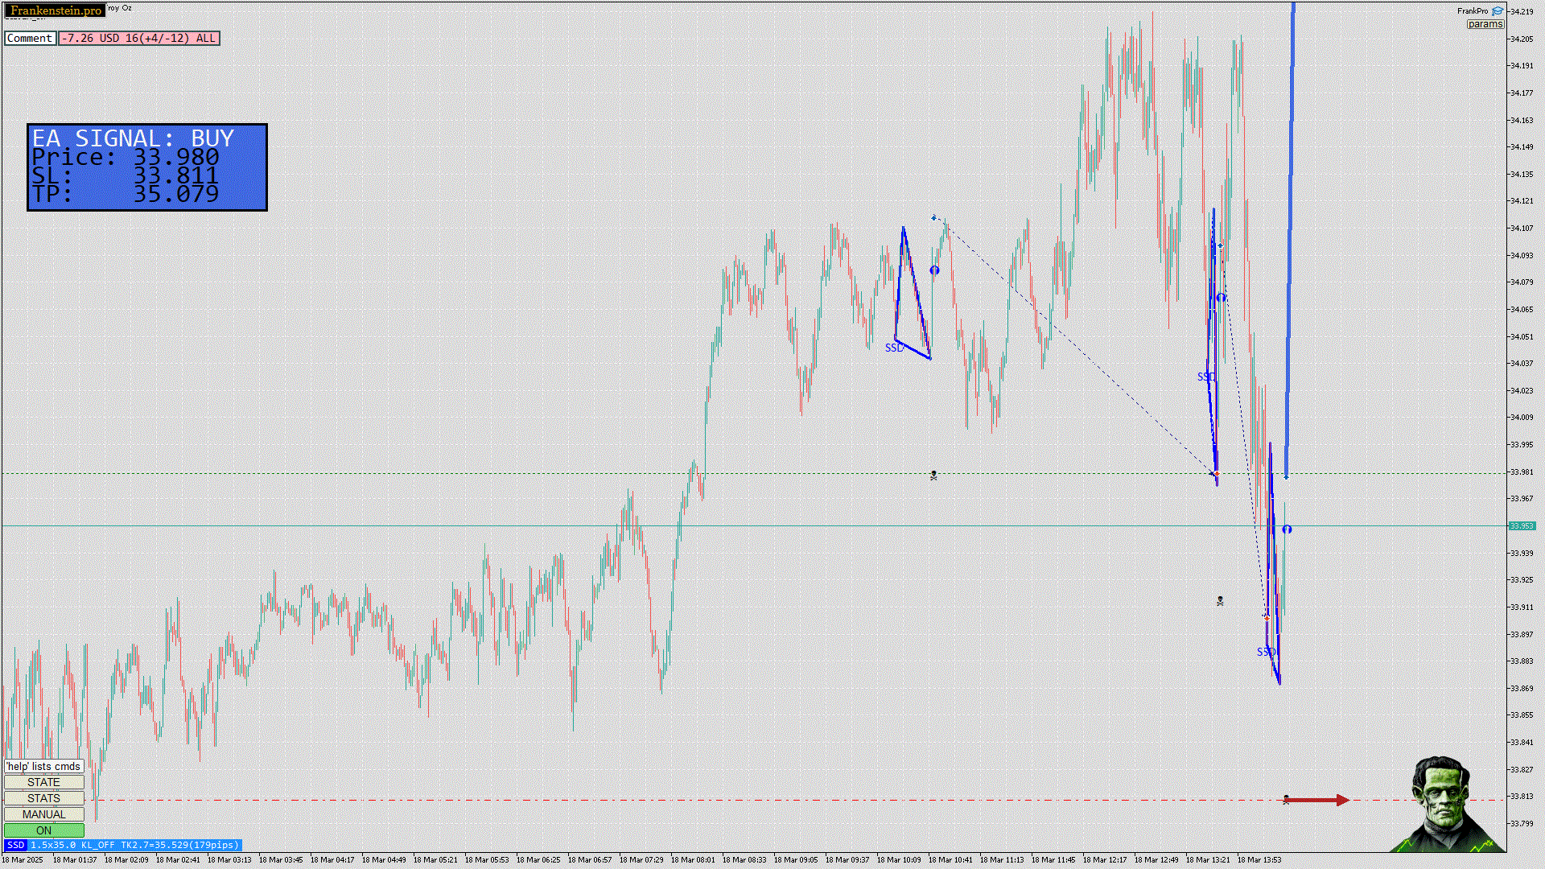Click the Frankenstein.pro banner link
This screenshot has width=1545, height=869.
pyautogui.click(x=56, y=10)
